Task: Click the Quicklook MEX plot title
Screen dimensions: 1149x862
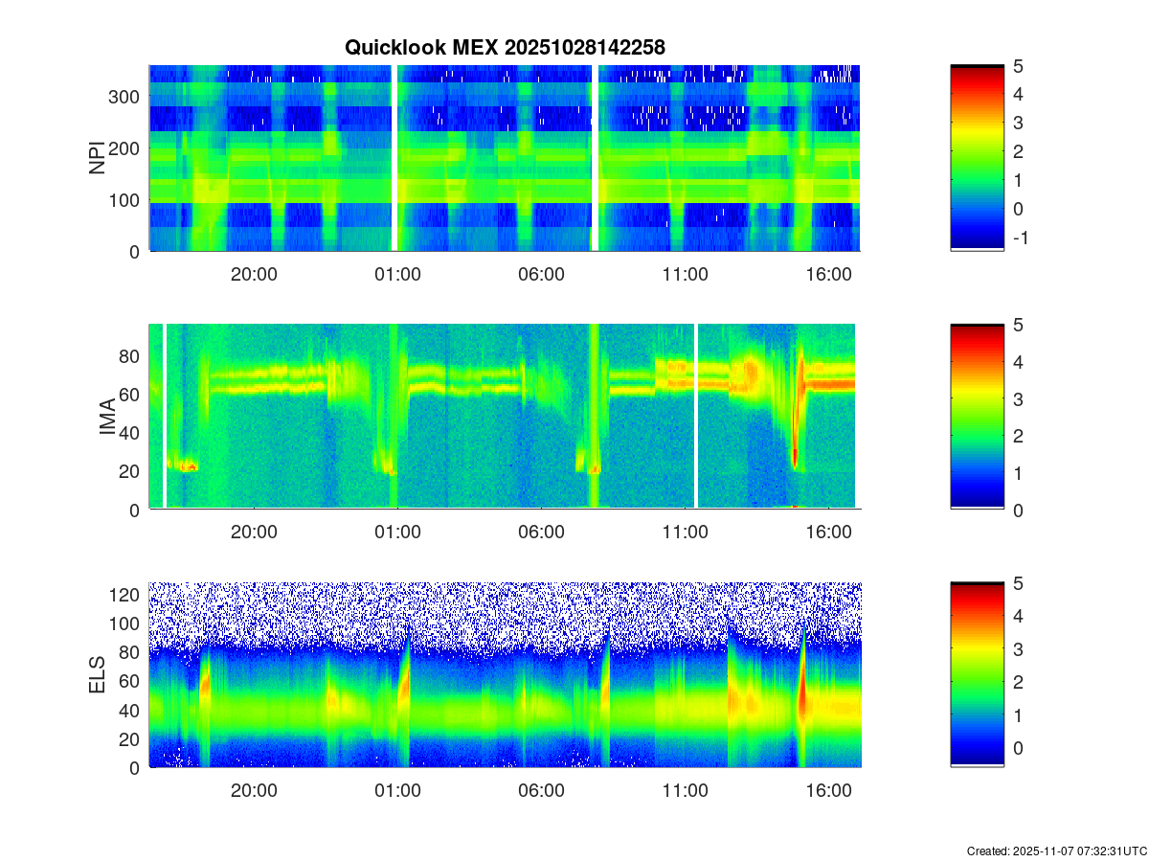Action: 505,47
